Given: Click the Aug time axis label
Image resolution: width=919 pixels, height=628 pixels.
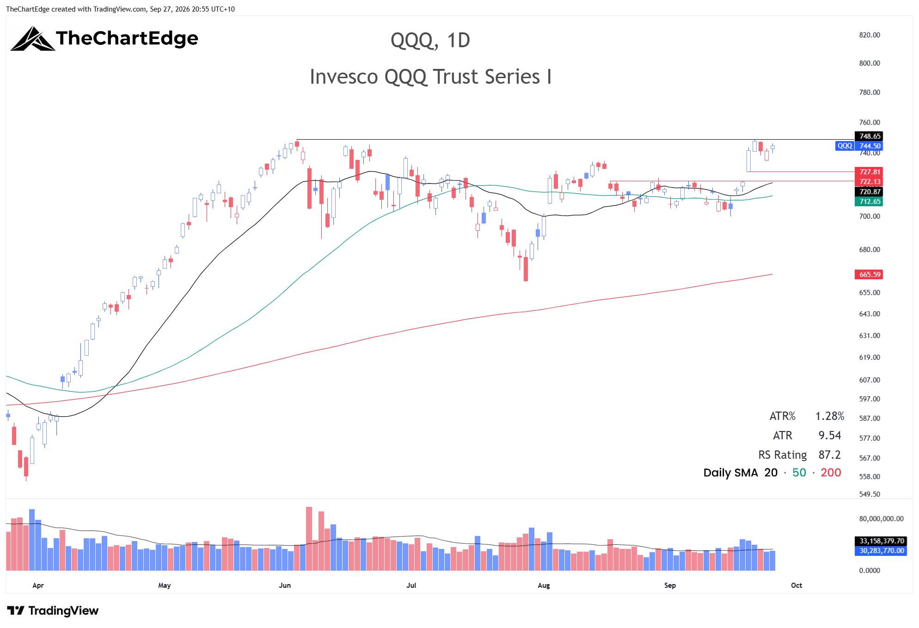Looking at the screenshot, I should 544,585.
